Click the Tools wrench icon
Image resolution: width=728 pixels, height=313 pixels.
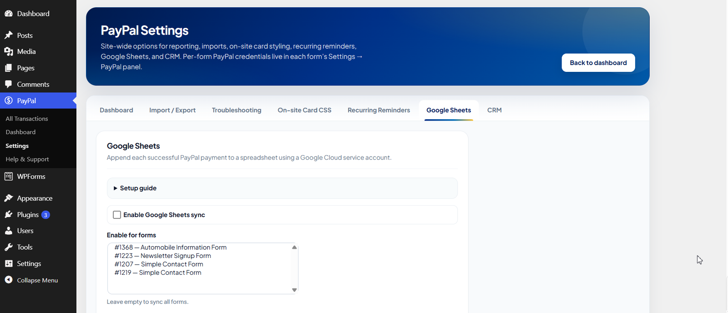tap(9, 247)
